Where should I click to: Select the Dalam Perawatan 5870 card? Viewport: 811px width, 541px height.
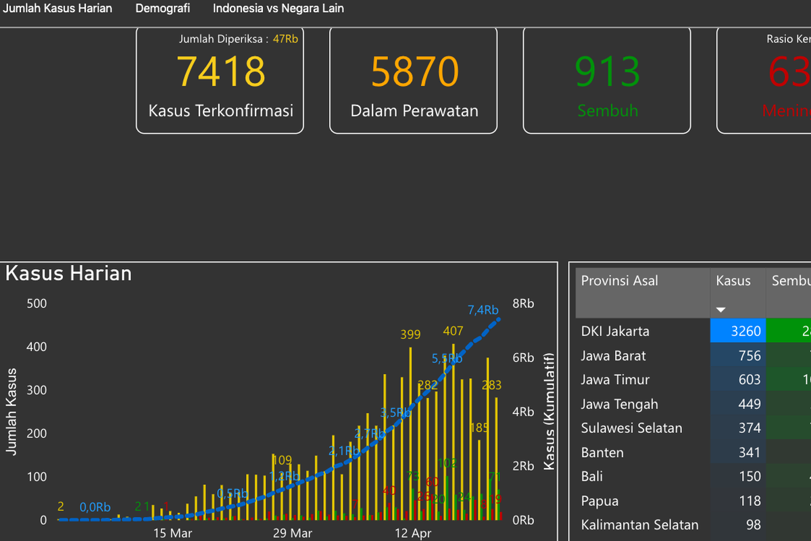[x=414, y=80]
